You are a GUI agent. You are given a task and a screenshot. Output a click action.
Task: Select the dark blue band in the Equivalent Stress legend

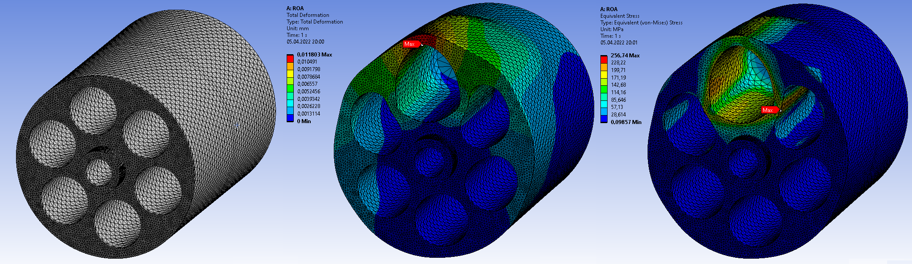tap(604, 119)
